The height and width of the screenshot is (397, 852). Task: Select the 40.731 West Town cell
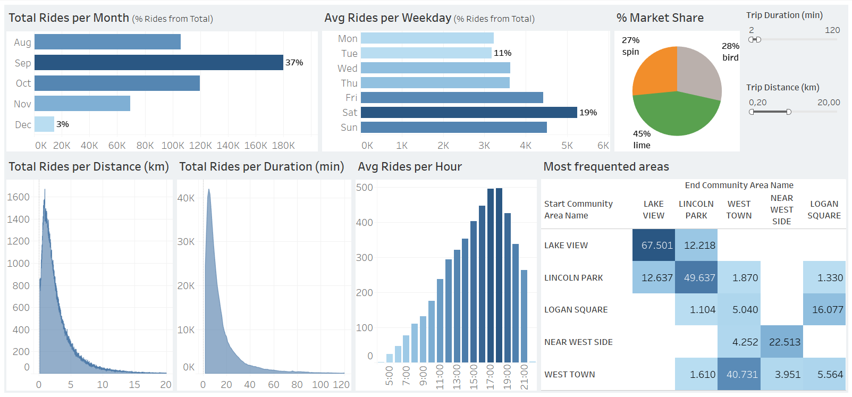(739, 374)
